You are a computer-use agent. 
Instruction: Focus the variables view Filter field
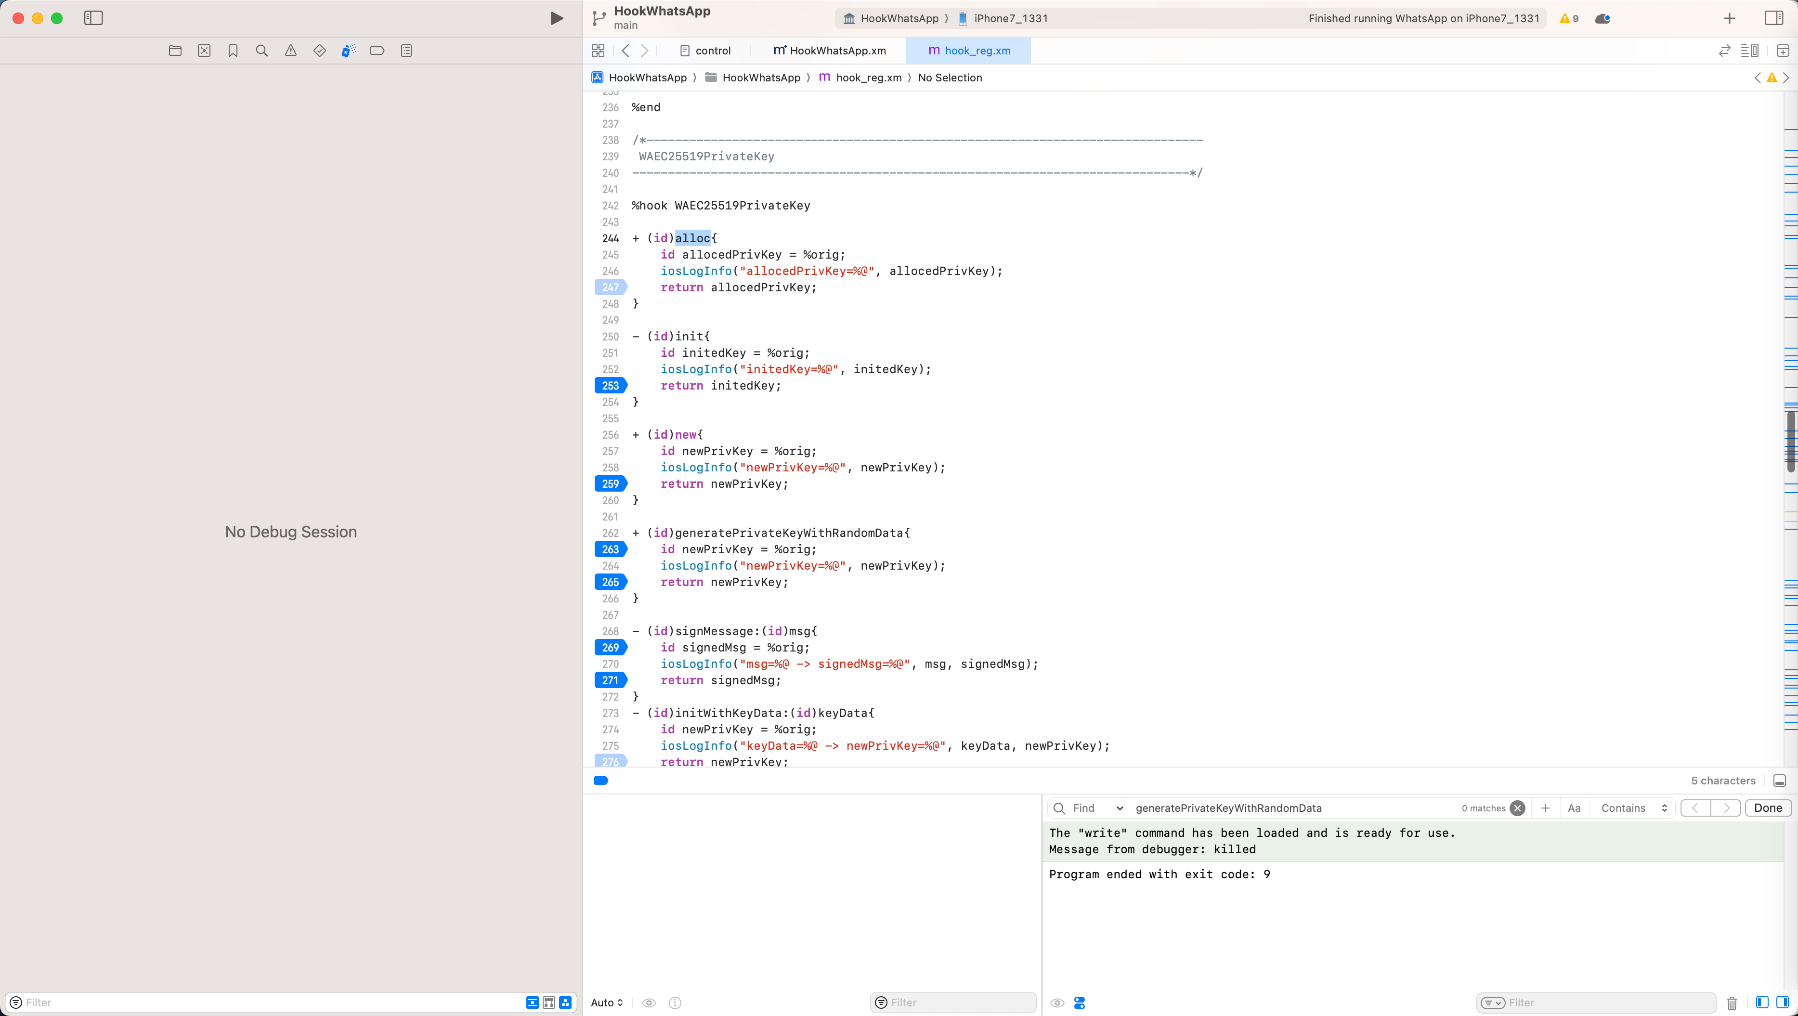953,1003
